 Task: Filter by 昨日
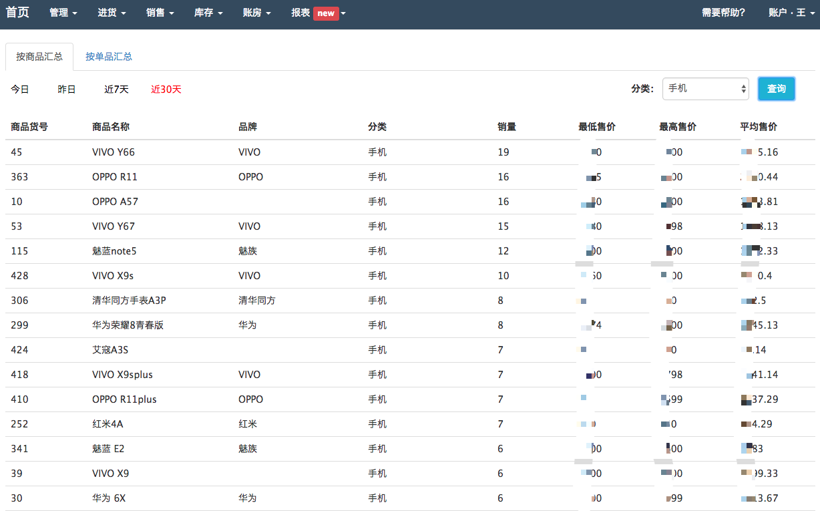click(x=67, y=89)
